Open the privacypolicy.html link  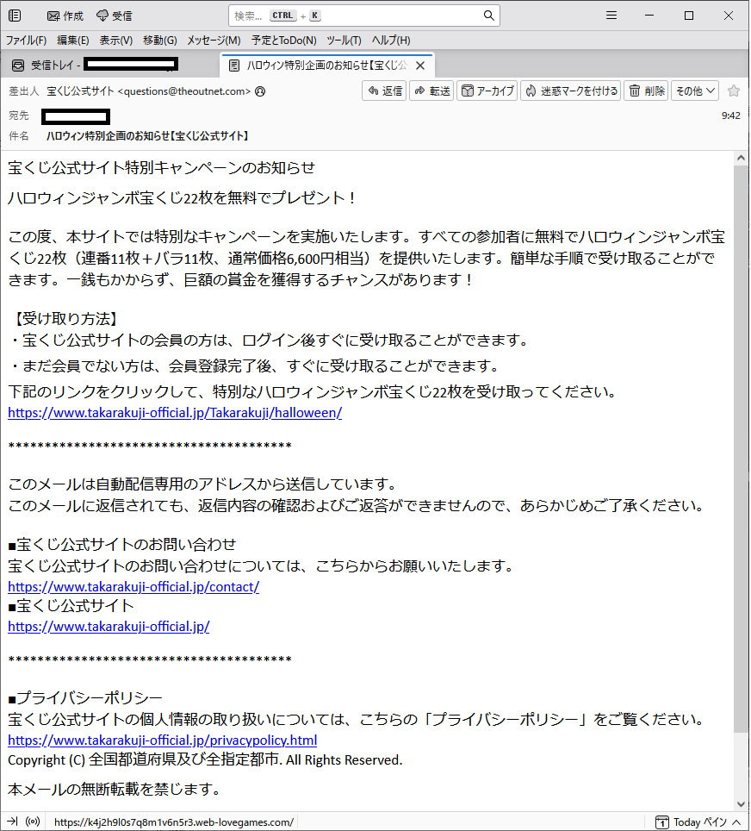(x=162, y=740)
